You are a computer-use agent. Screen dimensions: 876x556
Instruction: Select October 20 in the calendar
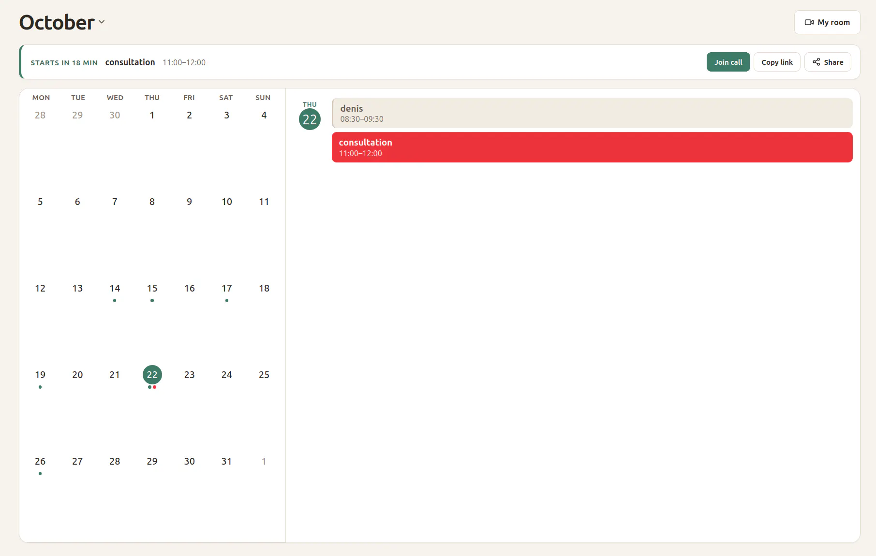(x=77, y=375)
